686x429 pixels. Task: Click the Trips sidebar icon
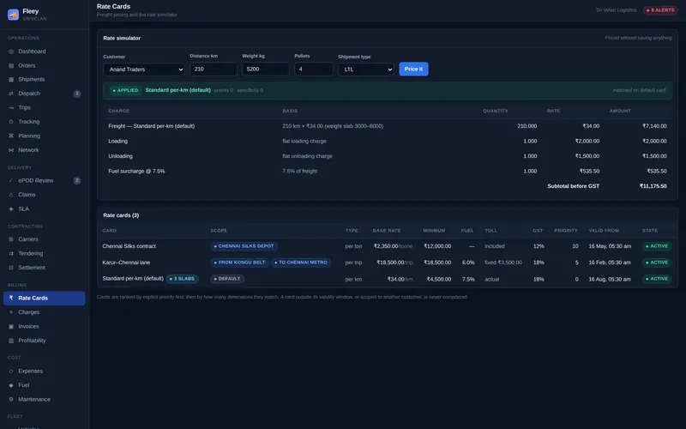[11, 108]
